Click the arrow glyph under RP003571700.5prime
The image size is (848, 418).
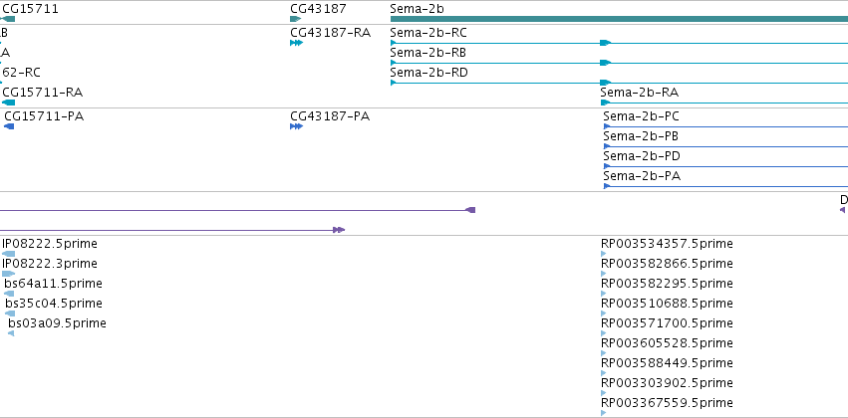coord(604,333)
